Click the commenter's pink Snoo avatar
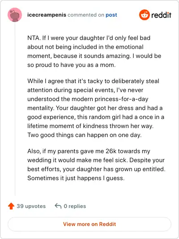This screenshot has height=239, width=179. click(15, 15)
